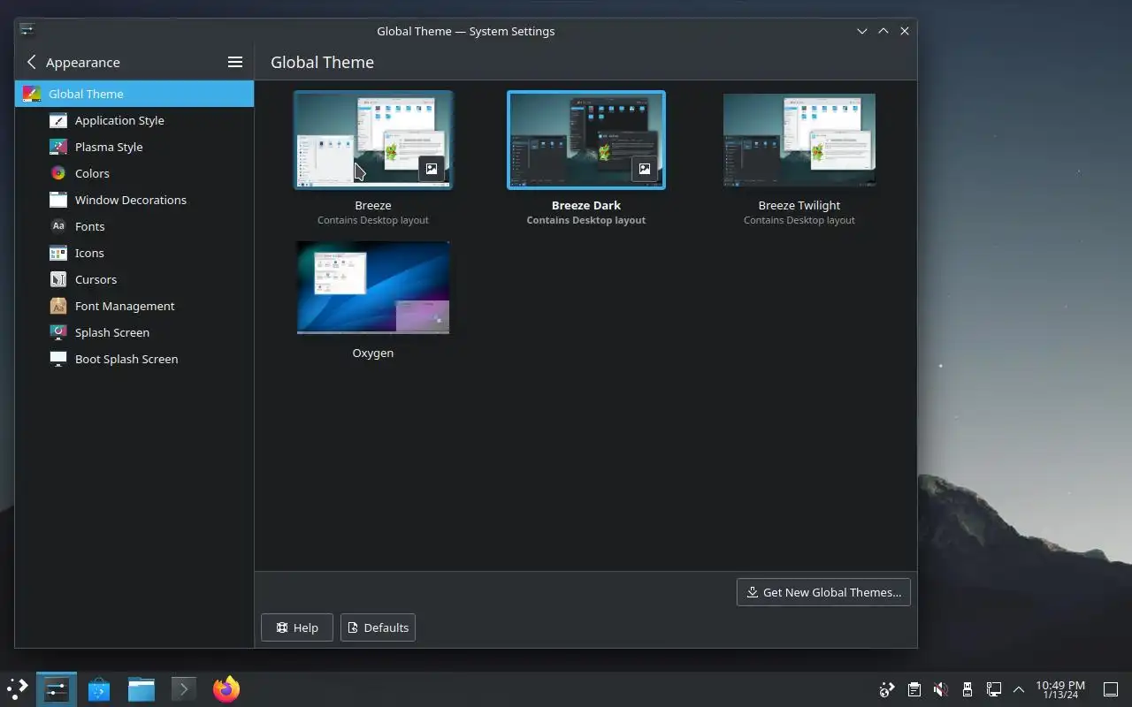
Task: Open the wired network tray icon
Action: point(994,689)
